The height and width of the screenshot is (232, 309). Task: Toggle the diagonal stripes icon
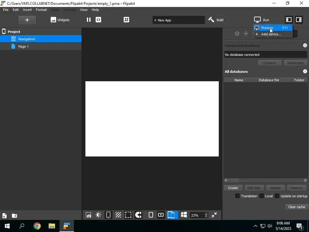click(x=118, y=215)
